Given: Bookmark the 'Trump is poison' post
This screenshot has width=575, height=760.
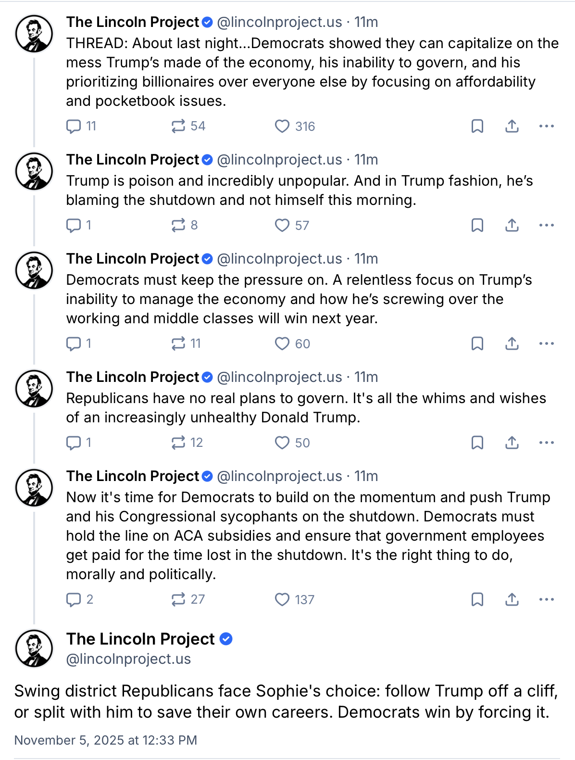Looking at the screenshot, I should [x=477, y=225].
